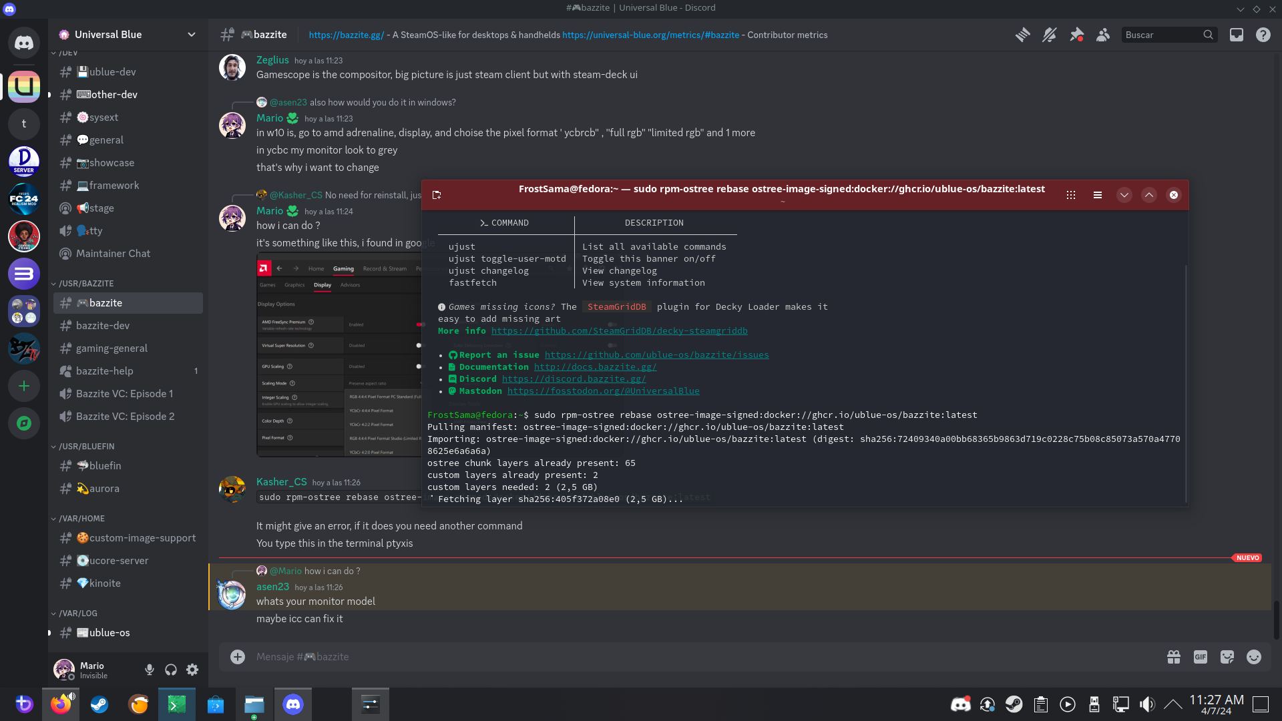
Task: Click the attach file plus button
Action: pos(238,657)
